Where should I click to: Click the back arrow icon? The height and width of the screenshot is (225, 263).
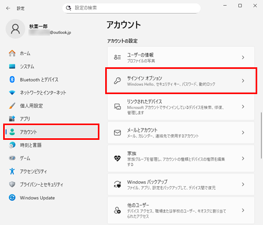click(x=8, y=8)
